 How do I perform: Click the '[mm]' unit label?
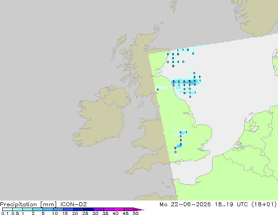[x=48, y=204]
